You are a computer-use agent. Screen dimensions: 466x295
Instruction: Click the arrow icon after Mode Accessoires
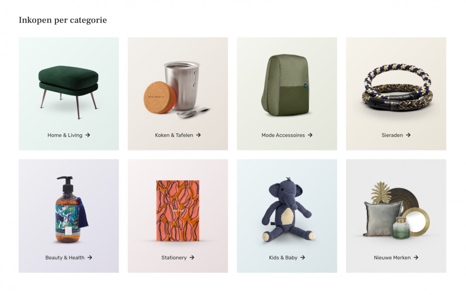click(x=310, y=135)
